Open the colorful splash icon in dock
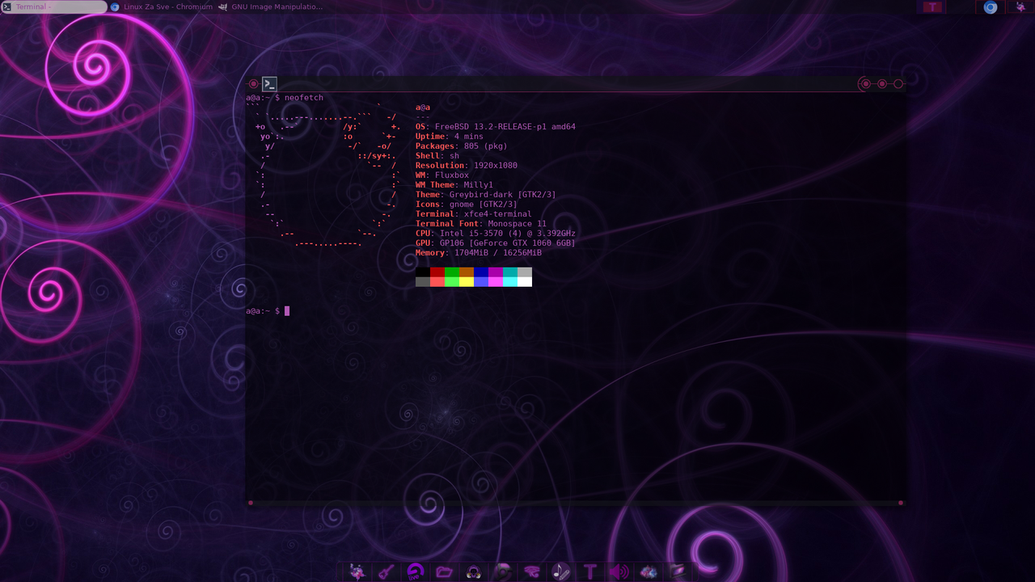Screen dimensions: 1035x582 [x=648, y=571]
